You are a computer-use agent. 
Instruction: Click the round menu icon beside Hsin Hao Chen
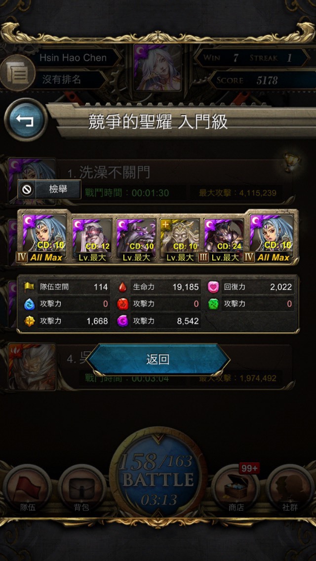coord(17,72)
